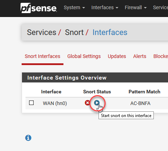This screenshot has height=151, width=168.
Task: Go to the Updates tab
Action: [117, 56]
